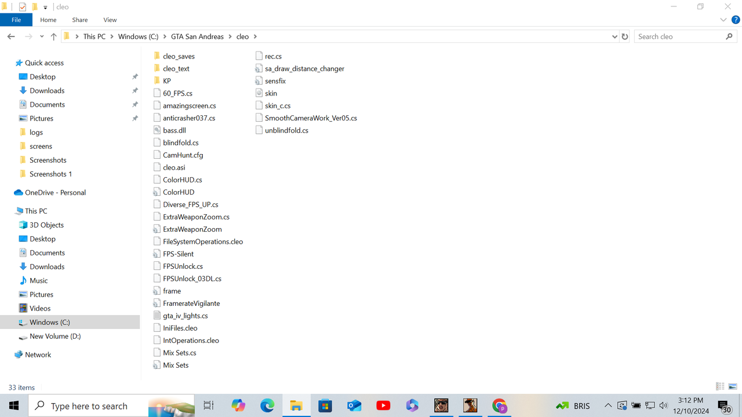742x417 pixels.
Task: Select the FileSystemOperations.cleo file
Action: coord(198,242)
